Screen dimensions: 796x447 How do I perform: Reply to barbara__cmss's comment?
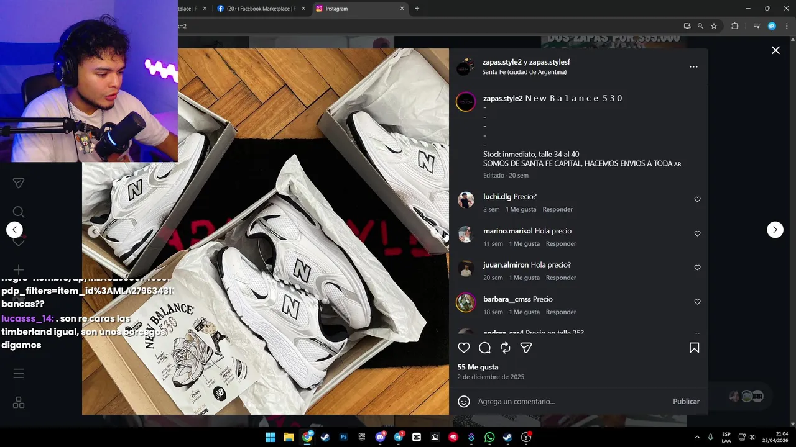point(561,312)
